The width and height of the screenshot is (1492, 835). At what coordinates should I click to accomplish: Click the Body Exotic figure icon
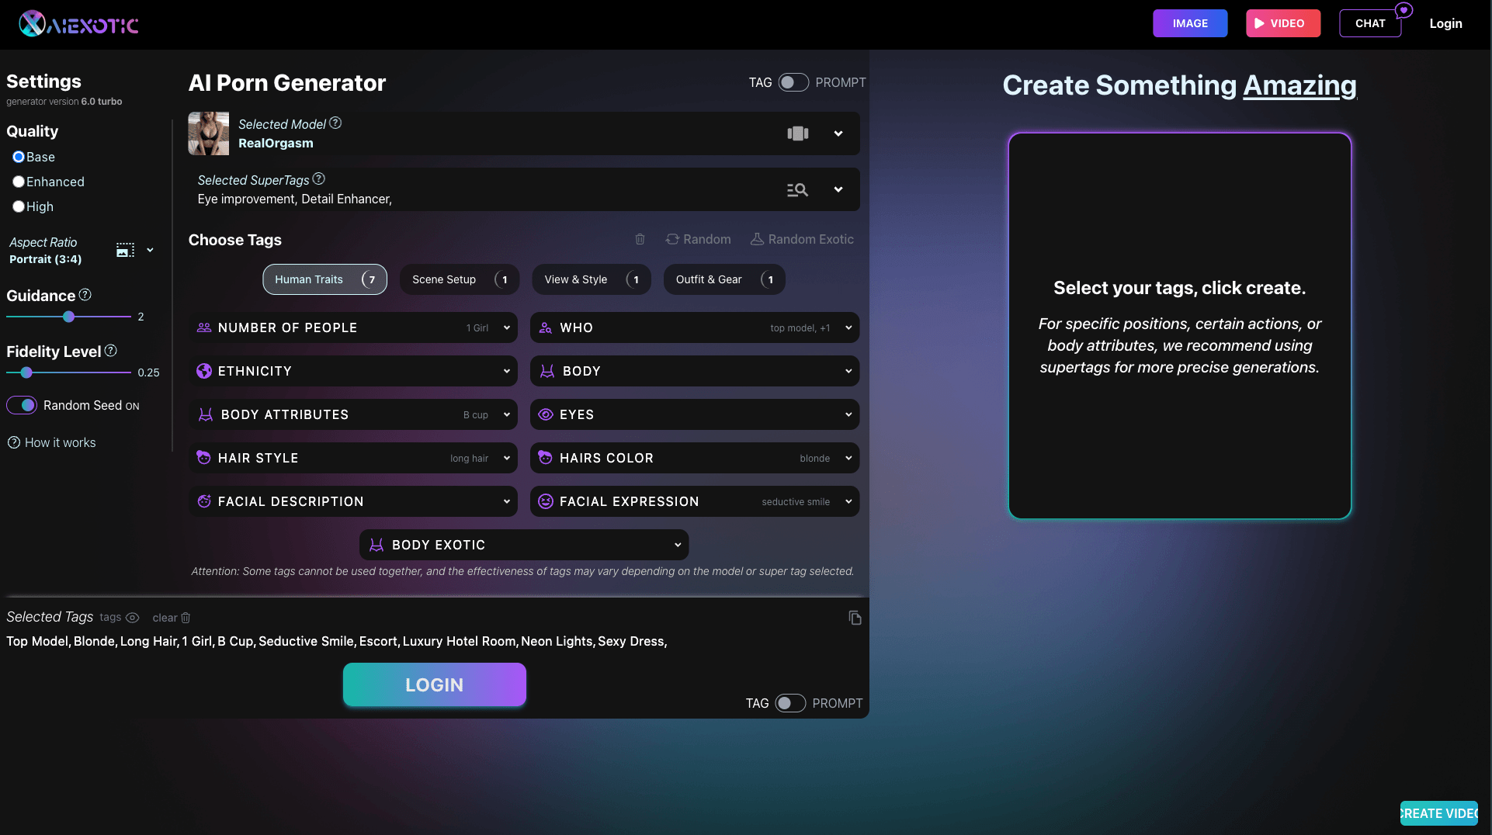point(376,545)
